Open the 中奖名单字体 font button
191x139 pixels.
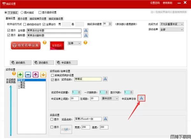coord(141,98)
